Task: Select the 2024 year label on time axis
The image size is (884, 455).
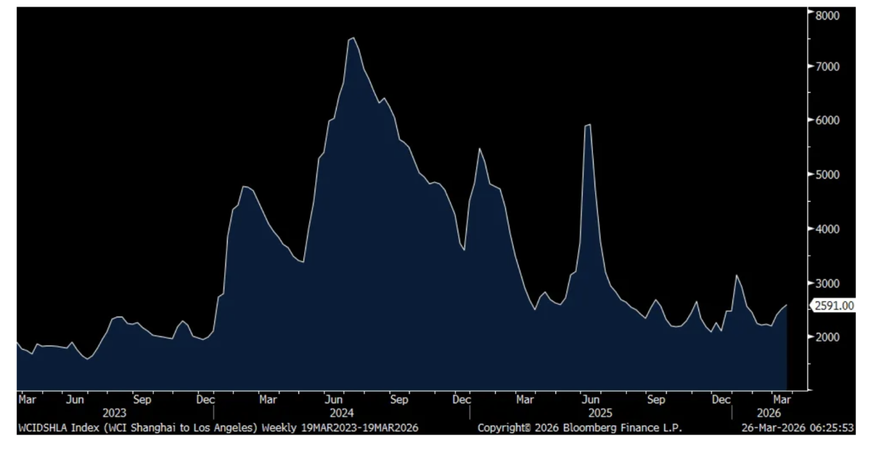Action: pyautogui.click(x=342, y=414)
